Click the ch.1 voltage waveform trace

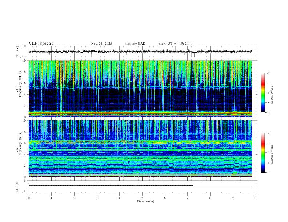click(x=140, y=52)
